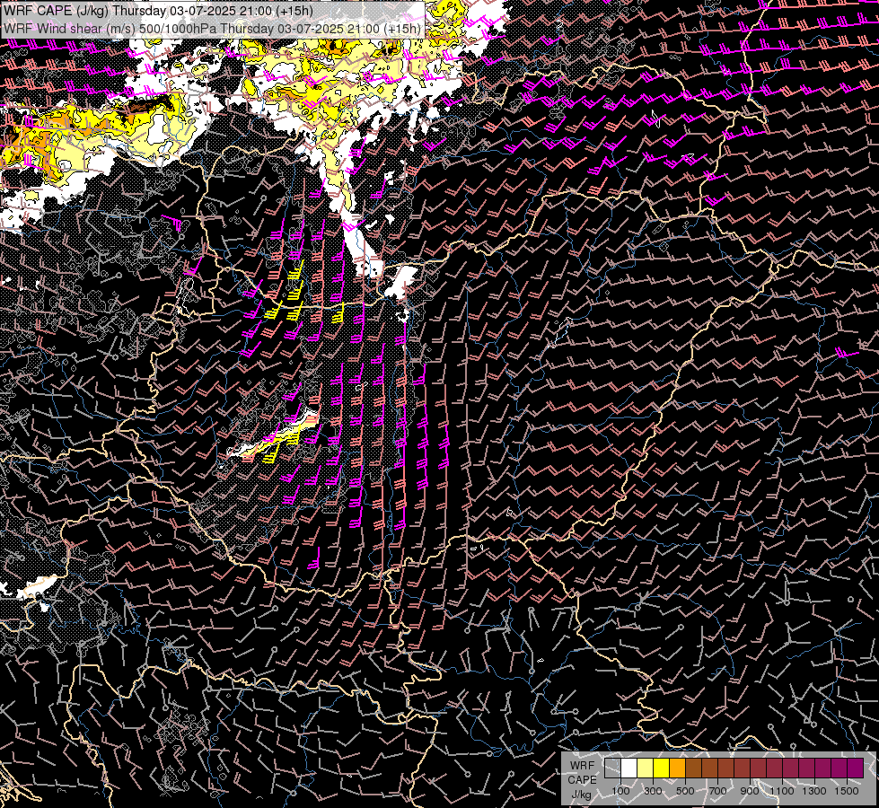The height and width of the screenshot is (808, 879).
Task: Click the legend value 1300
Action: tap(814, 791)
